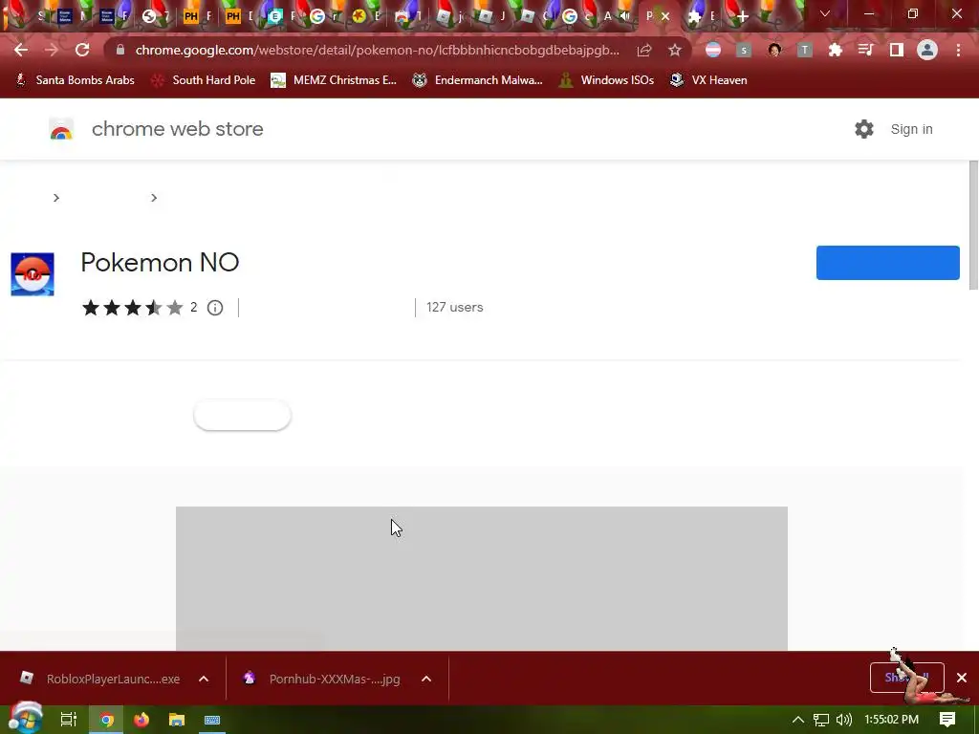Image resolution: width=979 pixels, height=734 pixels.
Task: Open the Chrome profile avatar
Action: click(x=927, y=50)
